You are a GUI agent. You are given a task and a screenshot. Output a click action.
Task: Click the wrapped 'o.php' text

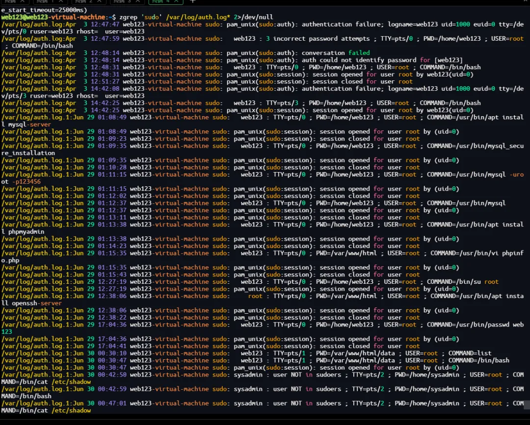click(10, 260)
